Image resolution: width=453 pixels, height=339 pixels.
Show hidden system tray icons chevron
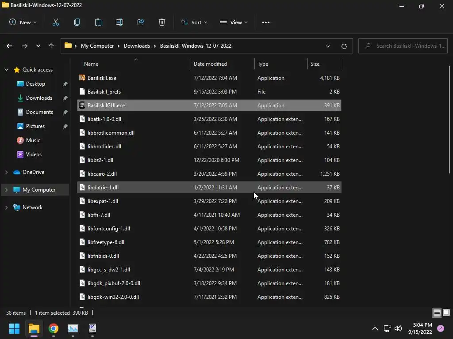point(375,328)
